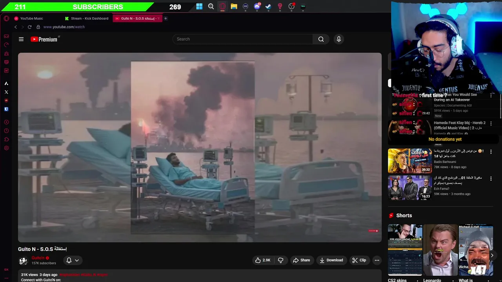Screen dimensions: 502x282
Task: Open Discord from the taskbar
Action: coord(257,6)
